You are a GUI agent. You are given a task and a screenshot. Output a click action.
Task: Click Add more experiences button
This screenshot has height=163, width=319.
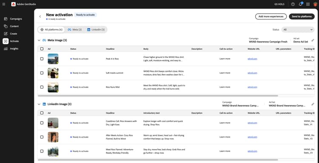click(271, 17)
